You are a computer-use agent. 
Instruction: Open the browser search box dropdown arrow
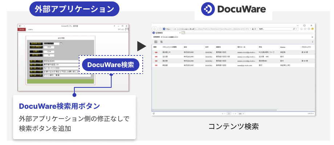click(297, 29)
